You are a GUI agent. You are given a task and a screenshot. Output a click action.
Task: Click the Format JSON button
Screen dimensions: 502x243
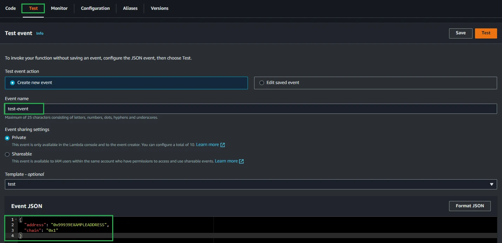[469, 206]
